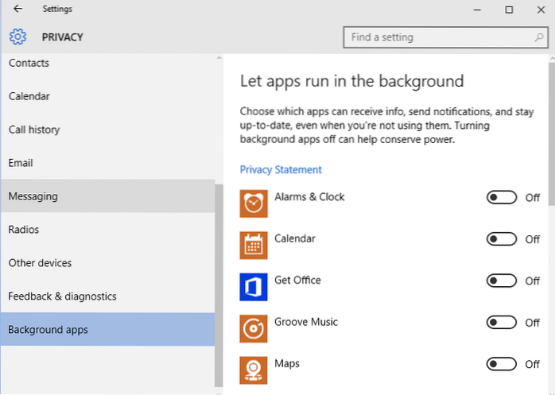Enable Maps to run in background
555x395 pixels.
[502, 365]
